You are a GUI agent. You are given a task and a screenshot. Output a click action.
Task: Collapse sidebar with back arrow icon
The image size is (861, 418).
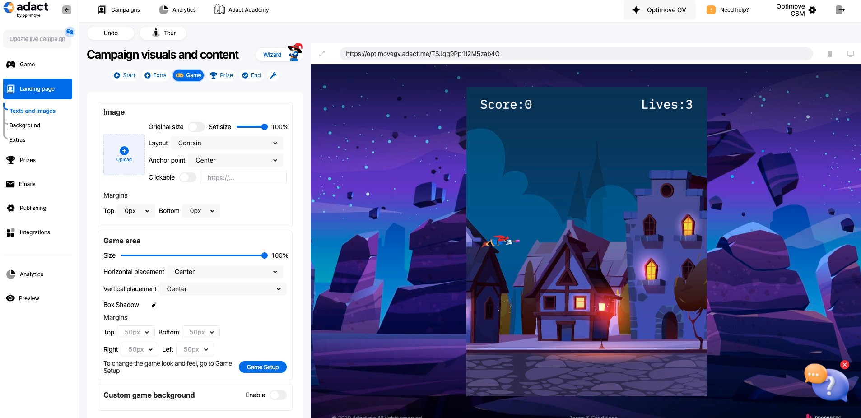tap(67, 10)
